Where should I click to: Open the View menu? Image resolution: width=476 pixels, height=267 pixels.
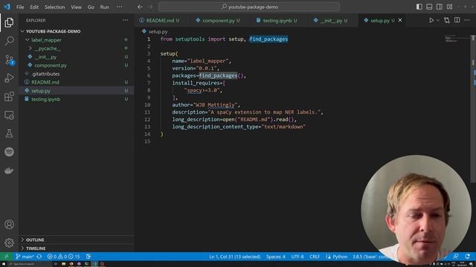pyautogui.click(x=76, y=7)
